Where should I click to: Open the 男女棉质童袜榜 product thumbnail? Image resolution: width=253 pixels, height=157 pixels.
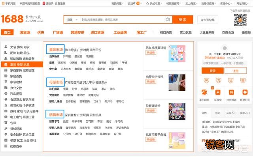click(x=177, y=54)
